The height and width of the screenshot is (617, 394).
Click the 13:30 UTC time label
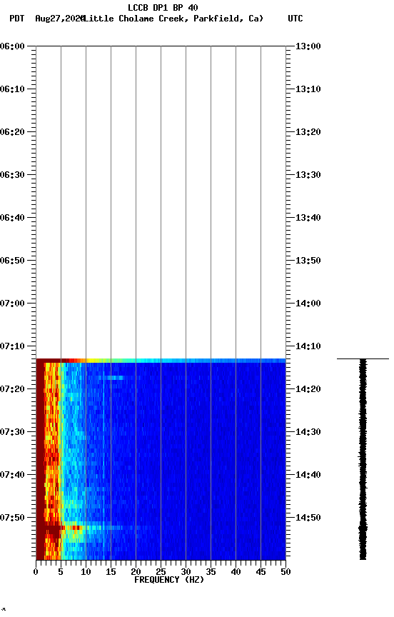308,175
